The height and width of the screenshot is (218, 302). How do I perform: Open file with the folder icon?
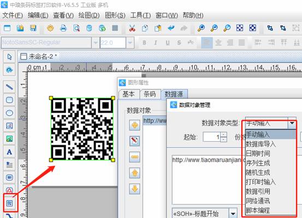pyautogui.click(x=20, y=28)
